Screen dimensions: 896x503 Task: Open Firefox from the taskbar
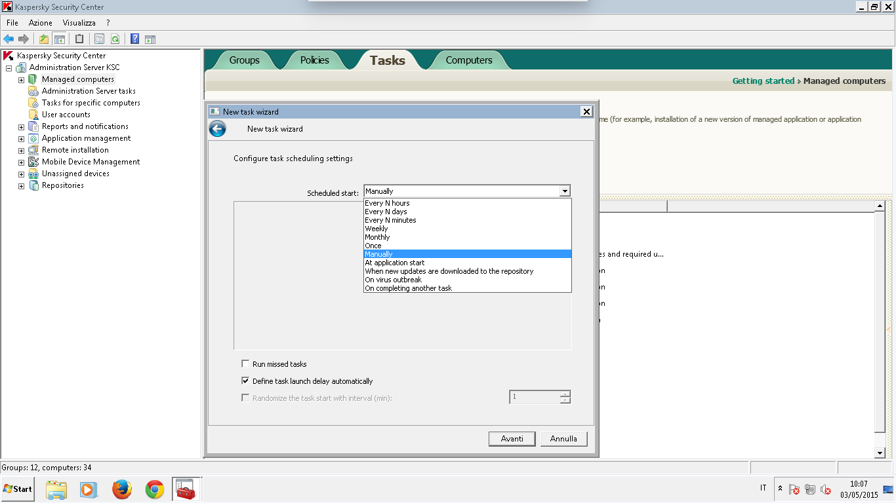pos(121,489)
